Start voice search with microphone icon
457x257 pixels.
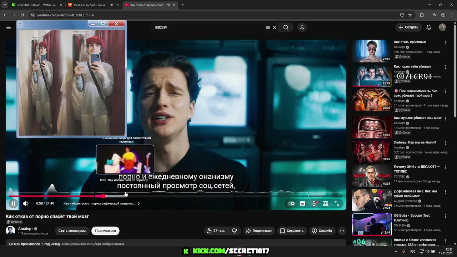point(302,27)
